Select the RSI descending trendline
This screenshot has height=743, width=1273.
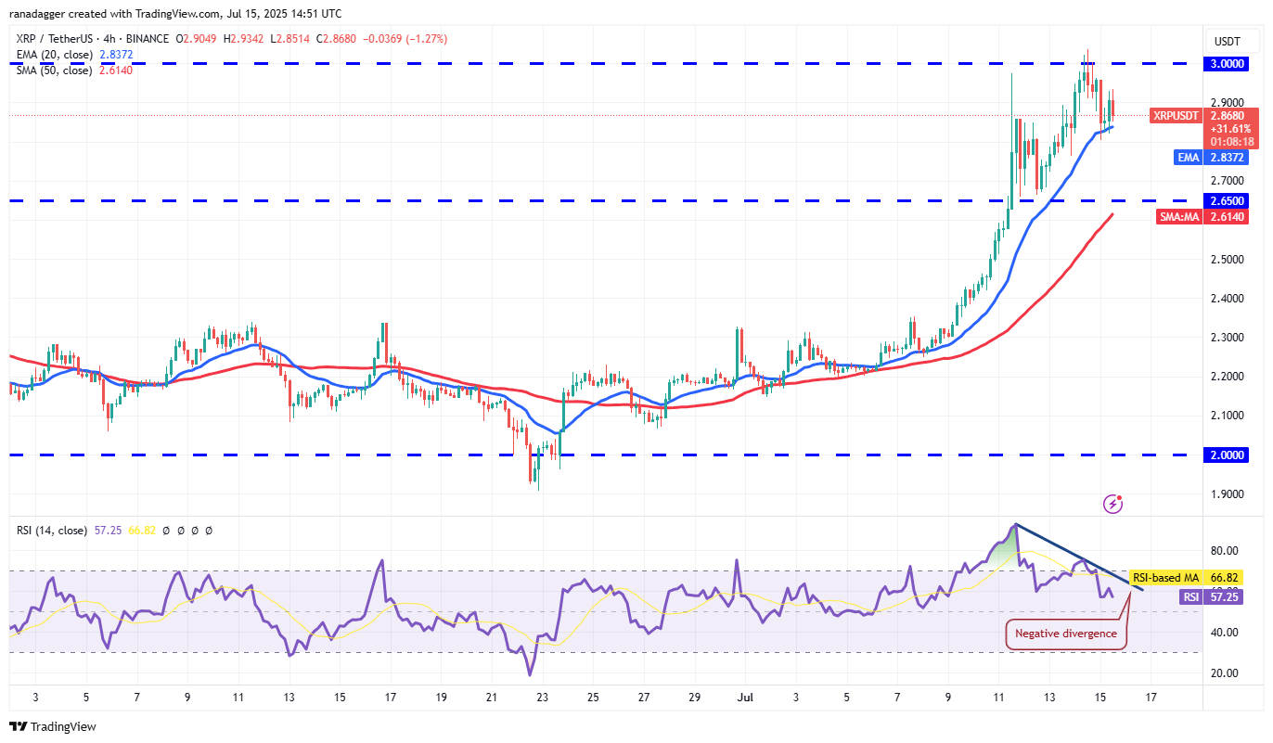coord(1076,557)
